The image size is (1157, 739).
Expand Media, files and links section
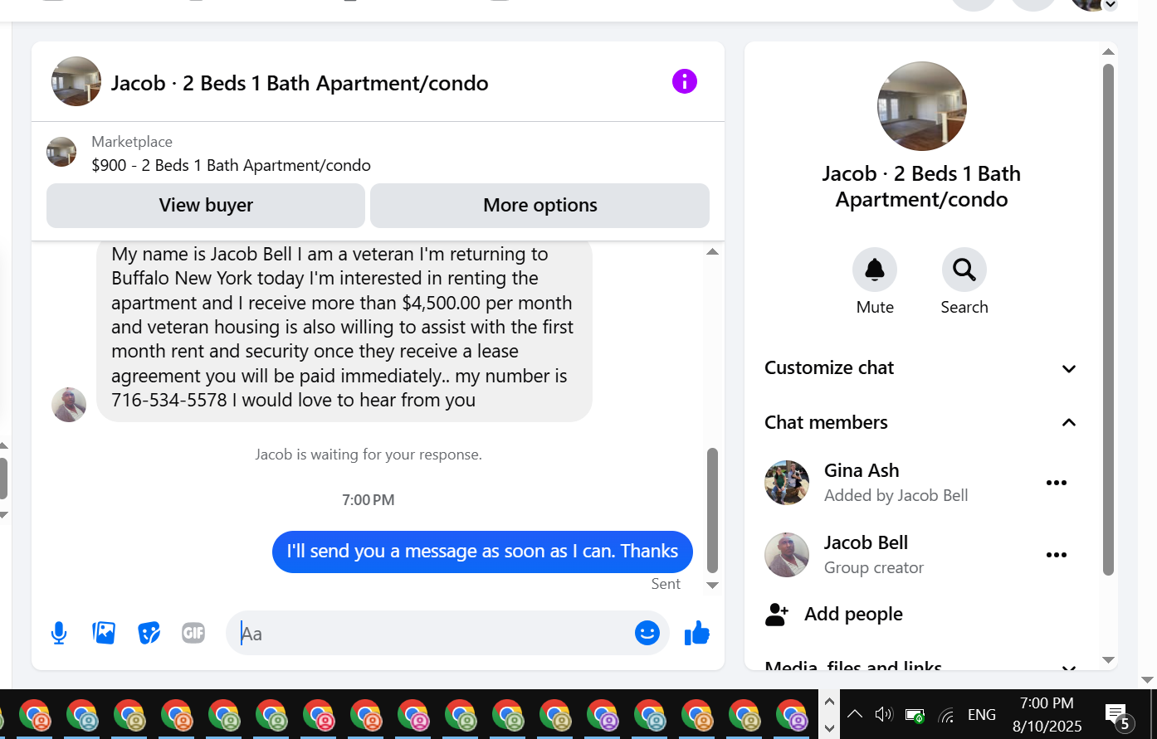tap(920, 666)
